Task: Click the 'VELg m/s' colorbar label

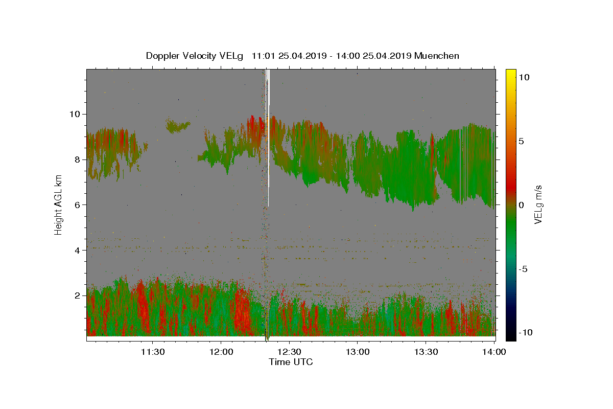Action: click(x=538, y=204)
